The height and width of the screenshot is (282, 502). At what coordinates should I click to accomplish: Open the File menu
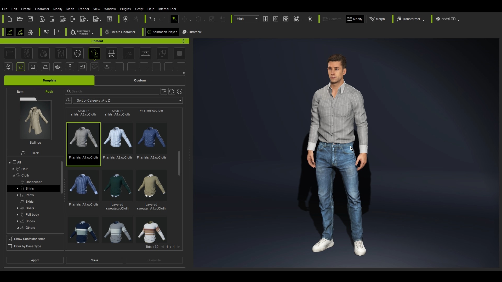pos(4,9)
